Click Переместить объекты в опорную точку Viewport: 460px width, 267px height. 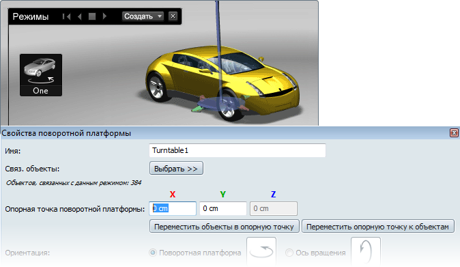[x=224, y=227]
